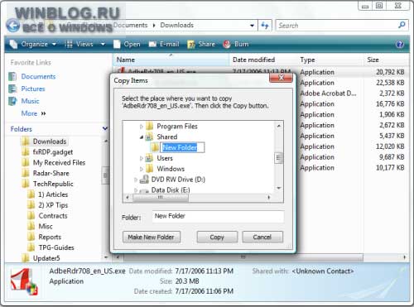Collapse the Folders pane chevron
Image resolution: width=414 pixels, height=307 pixels.
105,128
